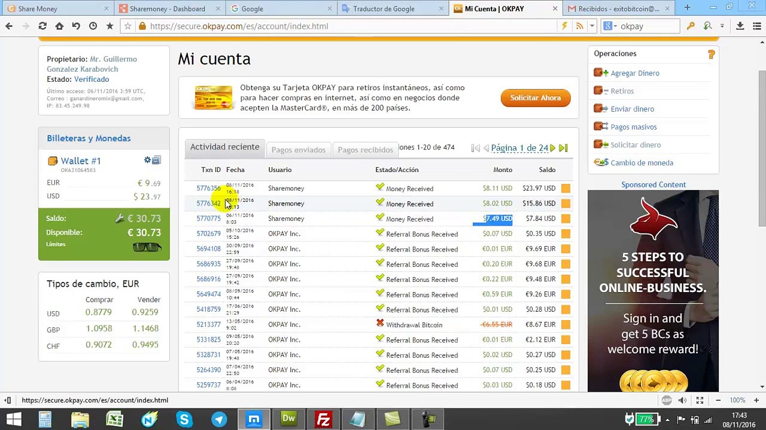This screenshot has height=430, width=766.
Task: Reload the OKPAY page
Action: point(42,26)
